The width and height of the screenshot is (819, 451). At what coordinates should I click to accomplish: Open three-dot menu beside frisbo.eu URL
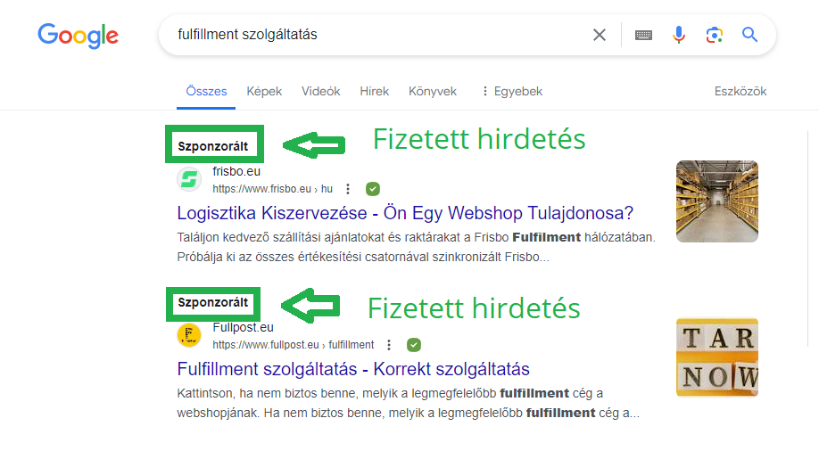[348, 189]
